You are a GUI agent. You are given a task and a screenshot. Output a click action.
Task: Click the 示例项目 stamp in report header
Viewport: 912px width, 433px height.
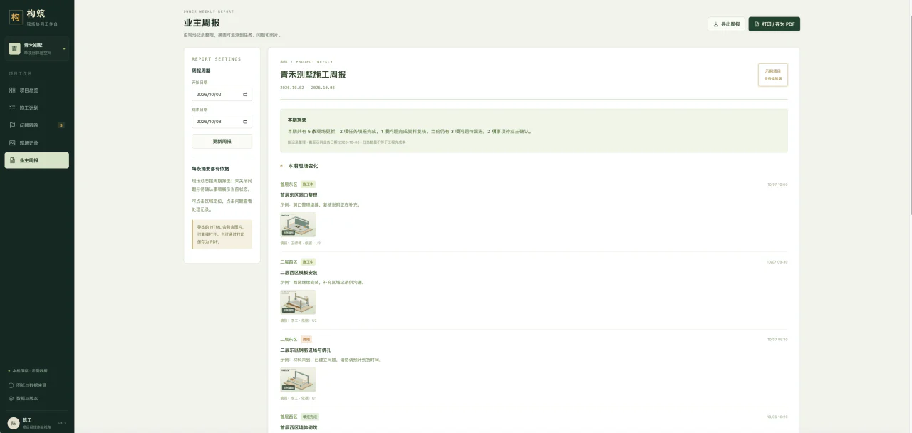(773, 75)
